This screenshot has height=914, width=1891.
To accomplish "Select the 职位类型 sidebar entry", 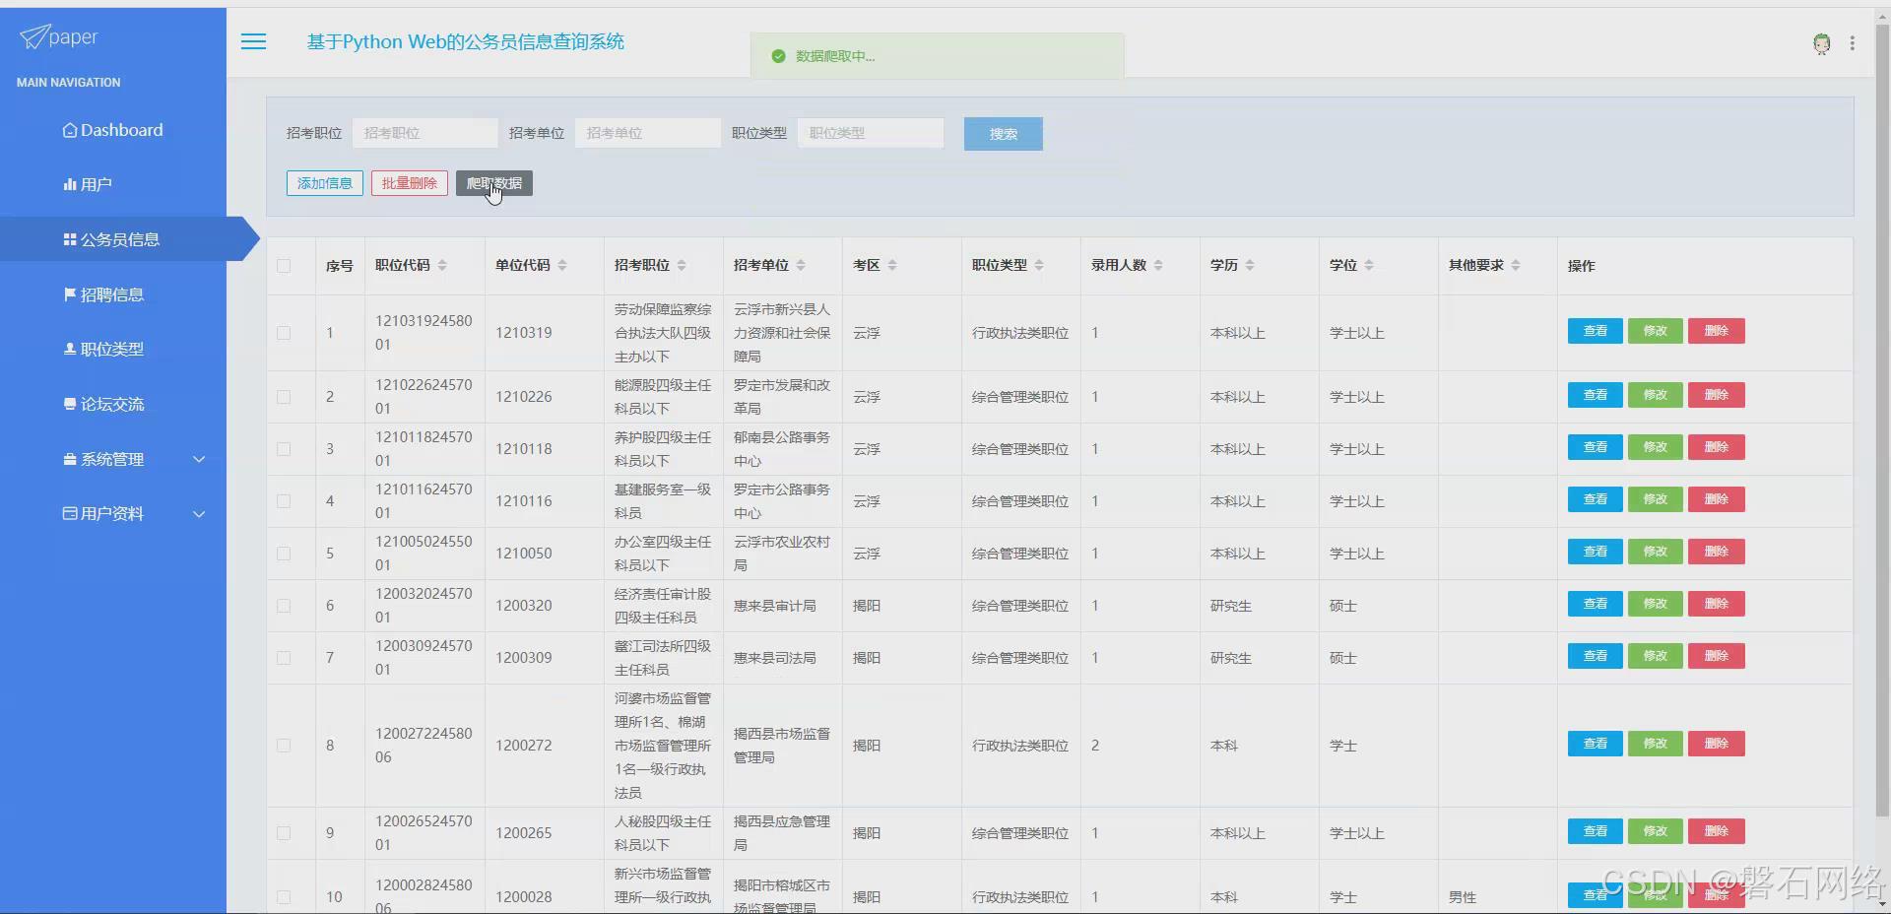I will (111, 348).
